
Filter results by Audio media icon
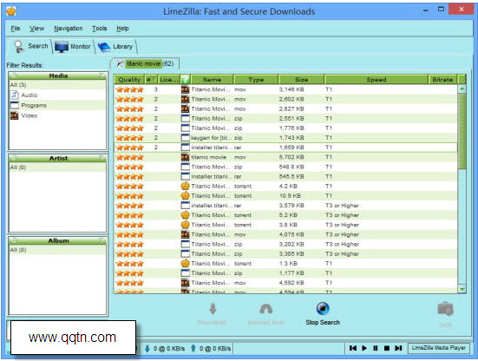14,95
